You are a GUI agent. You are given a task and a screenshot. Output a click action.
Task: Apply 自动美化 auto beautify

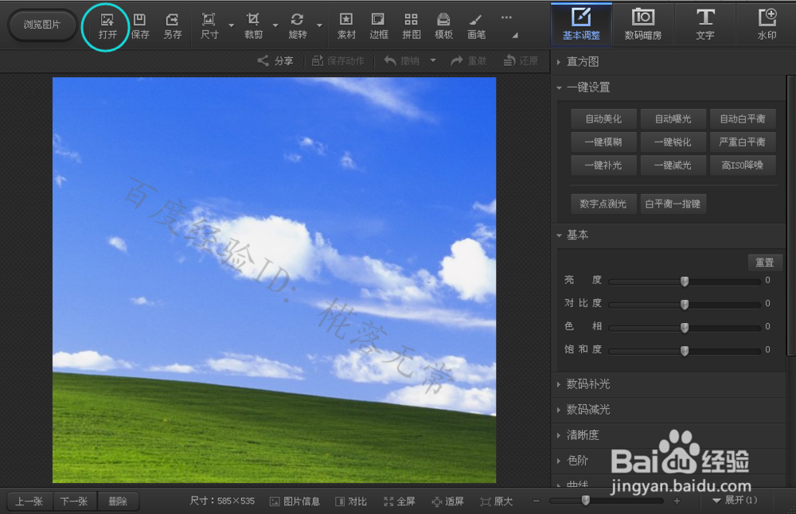click(603, 119)
